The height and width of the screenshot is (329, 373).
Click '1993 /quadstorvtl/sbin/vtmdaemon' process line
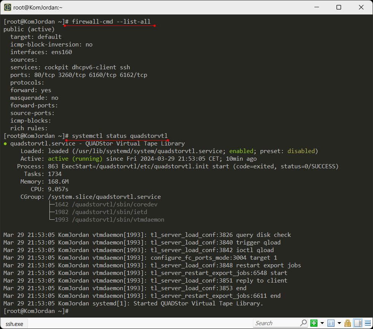tap(110, 220)
